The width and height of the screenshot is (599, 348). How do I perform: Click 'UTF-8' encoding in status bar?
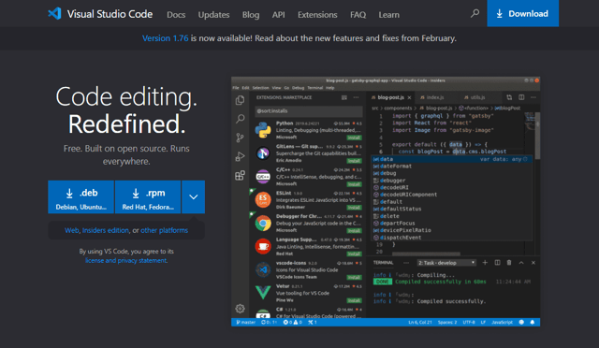469,322
